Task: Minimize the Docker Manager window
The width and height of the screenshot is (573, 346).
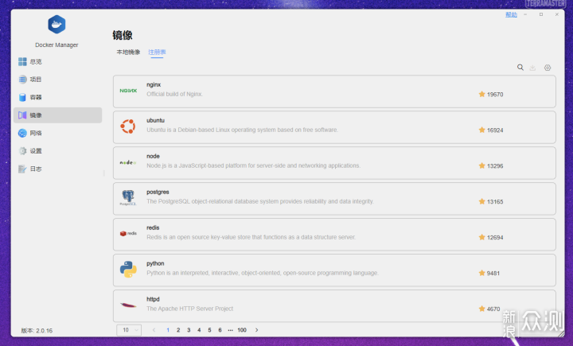Action: point(525,14)
